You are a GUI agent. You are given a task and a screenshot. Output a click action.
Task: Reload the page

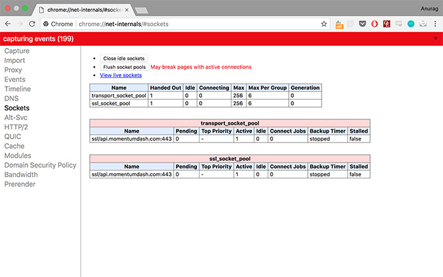(32, 24)
